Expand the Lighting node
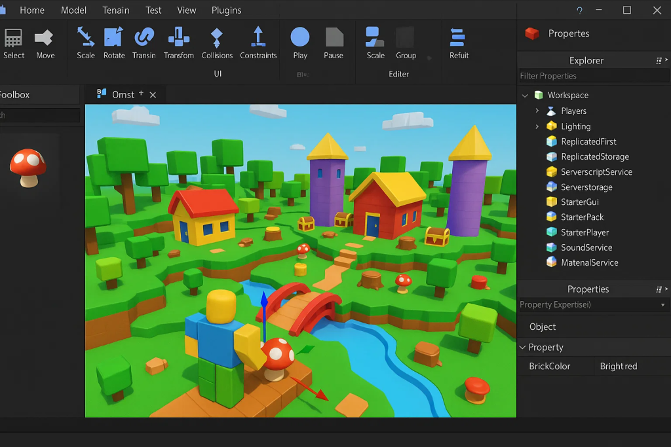This screenshot has width=671, height=447. click(x=537, y=126)
